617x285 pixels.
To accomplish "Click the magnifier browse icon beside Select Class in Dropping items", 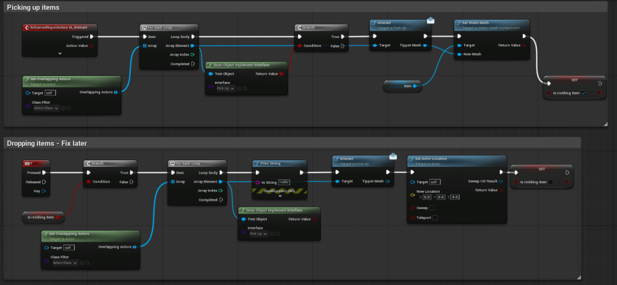I will click(87, 263).
